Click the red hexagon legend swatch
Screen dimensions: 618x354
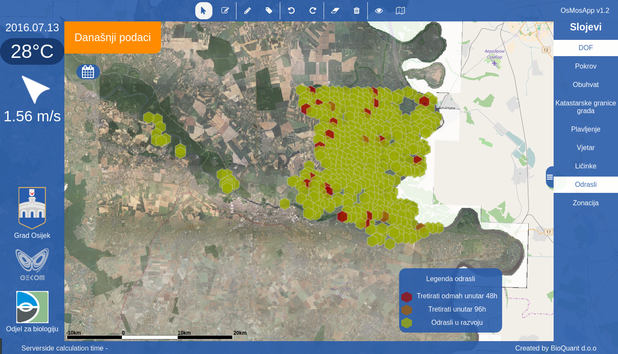[x=407, y=297]
